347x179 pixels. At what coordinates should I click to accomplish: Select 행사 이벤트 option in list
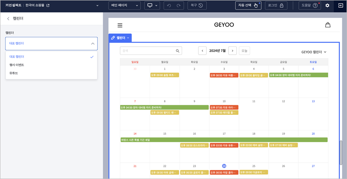(51, 65)
